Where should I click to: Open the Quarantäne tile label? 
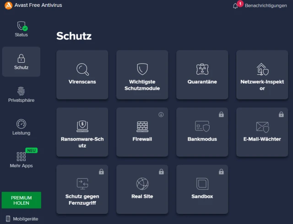pyautogui.click(x=202, y=82)
